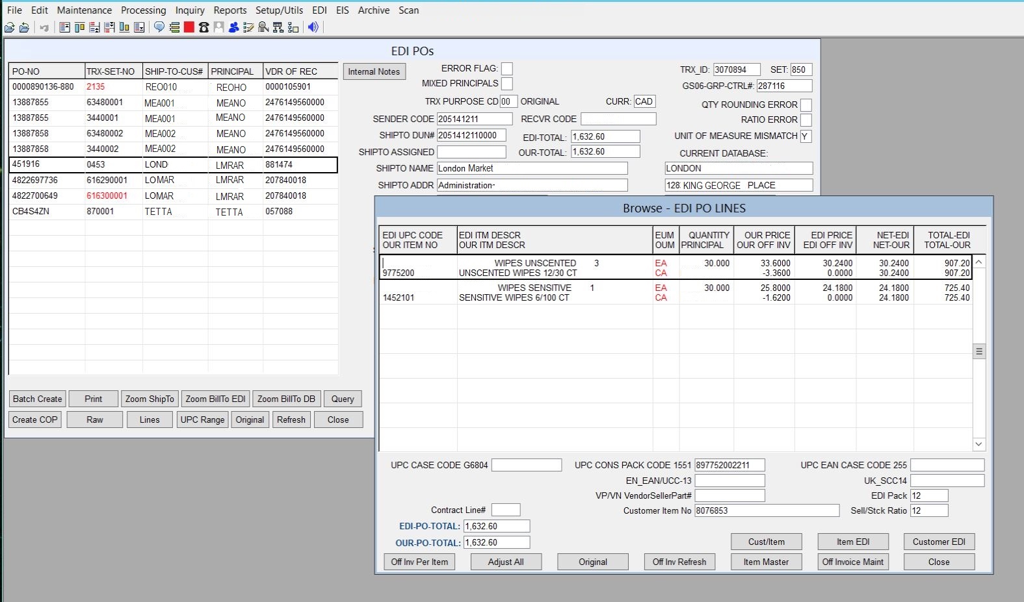This screenshot has height=602, width=1024.
Task: Click the blue people group toolbar icon
Action: coord(233,27)
